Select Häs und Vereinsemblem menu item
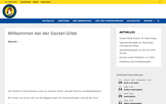This screenshot has width=166, height=104. pos(109,21)
